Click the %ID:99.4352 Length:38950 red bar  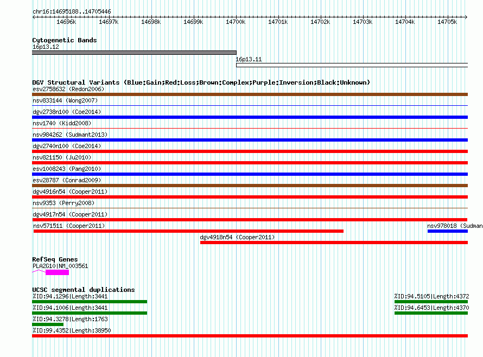click(250, 336)
